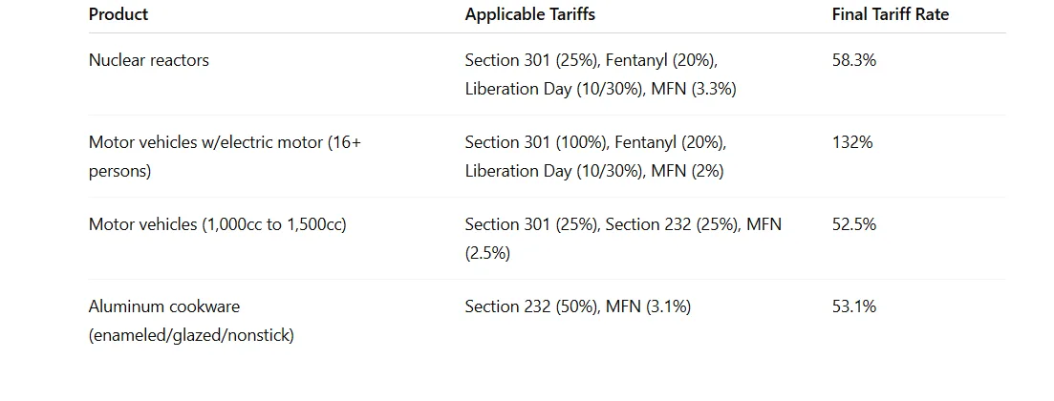The image size is (1054, 401).
Task: Click the "Final Tariff Rate" column header
Action: [891, 14]
